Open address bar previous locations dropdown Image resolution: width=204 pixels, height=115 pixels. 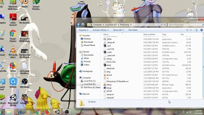point(161,25)
